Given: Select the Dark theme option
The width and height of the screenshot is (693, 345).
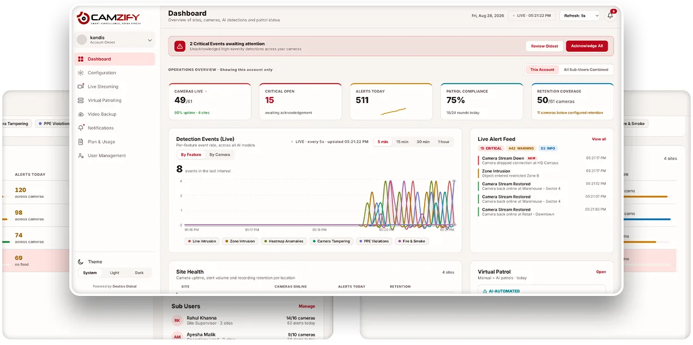Looking at the screenshot, I should [139, 273].
